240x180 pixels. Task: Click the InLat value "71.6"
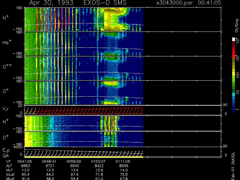click(x=99, y=174)
